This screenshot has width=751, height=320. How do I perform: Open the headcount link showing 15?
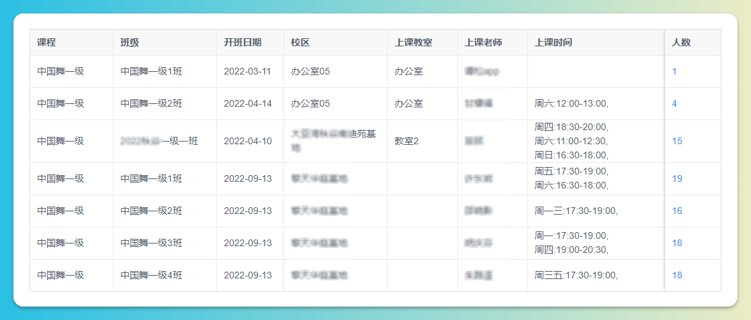[x=676, y=141]
